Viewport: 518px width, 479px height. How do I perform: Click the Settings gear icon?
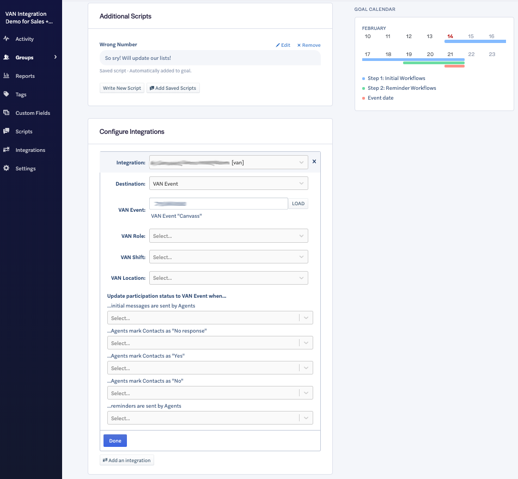click(7, 168)
